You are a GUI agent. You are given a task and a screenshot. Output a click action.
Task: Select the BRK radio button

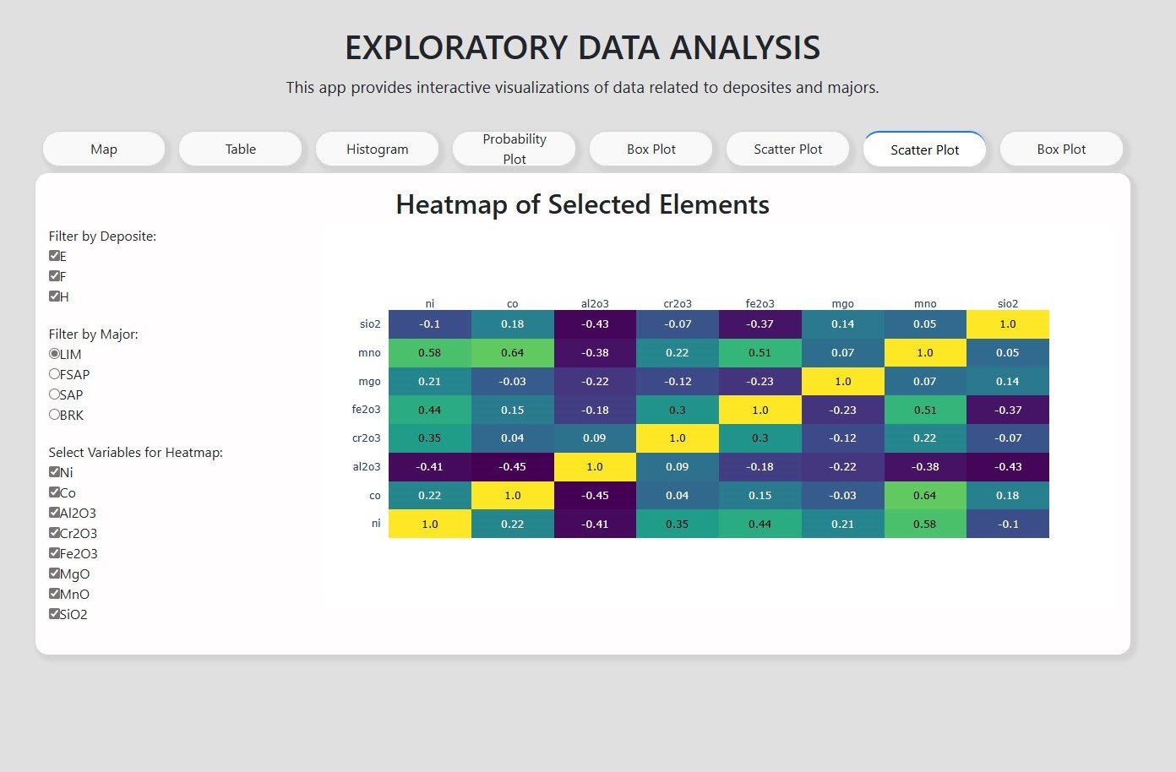(55, 415)
